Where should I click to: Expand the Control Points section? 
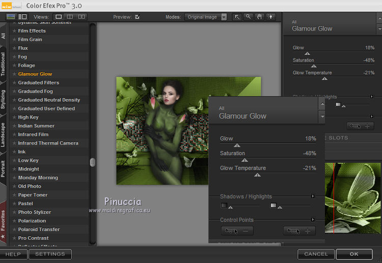coord(313,220)
